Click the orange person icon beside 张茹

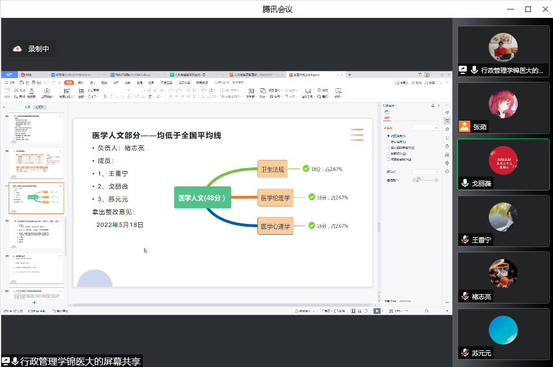click(464, 127)
